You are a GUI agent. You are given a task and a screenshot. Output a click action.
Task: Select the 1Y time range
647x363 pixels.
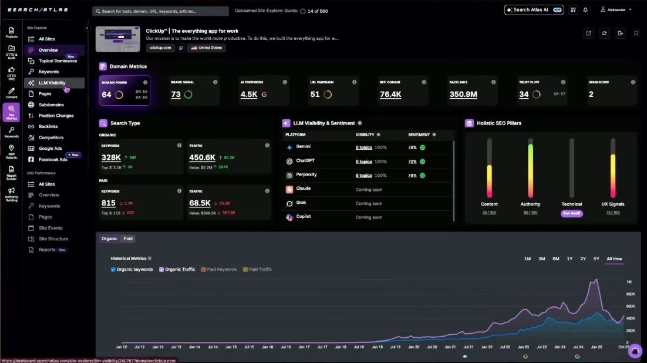569,258
